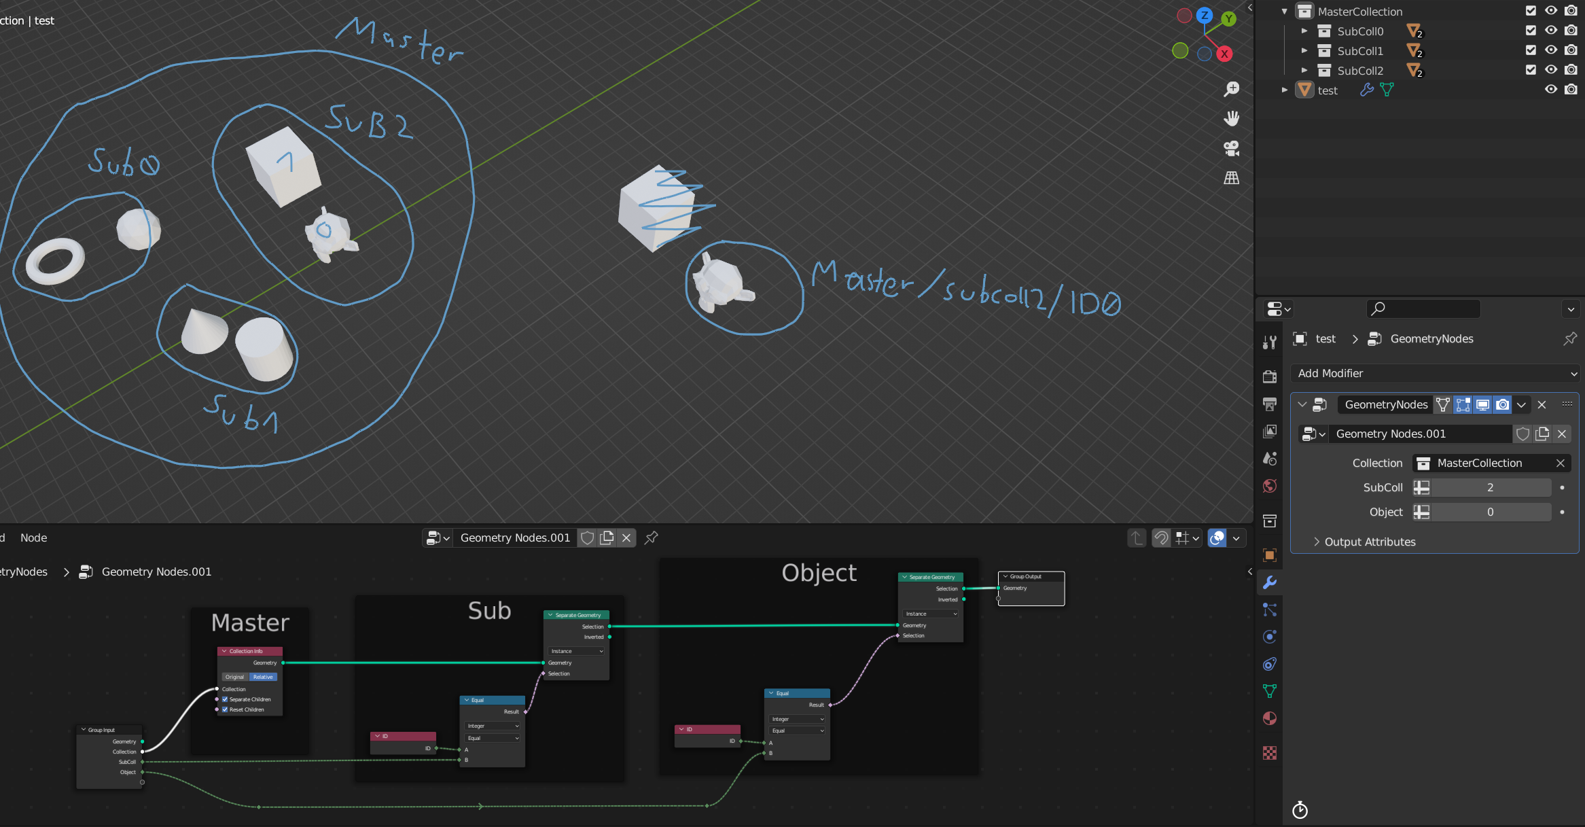Switch perspective/orthographic with grid icon
This screenshot has height=827, width=1585.
[x=1231, y=178]
